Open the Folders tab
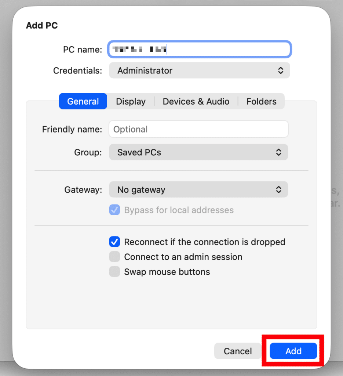This screenshot has height=376, width=343. [261, 101]
